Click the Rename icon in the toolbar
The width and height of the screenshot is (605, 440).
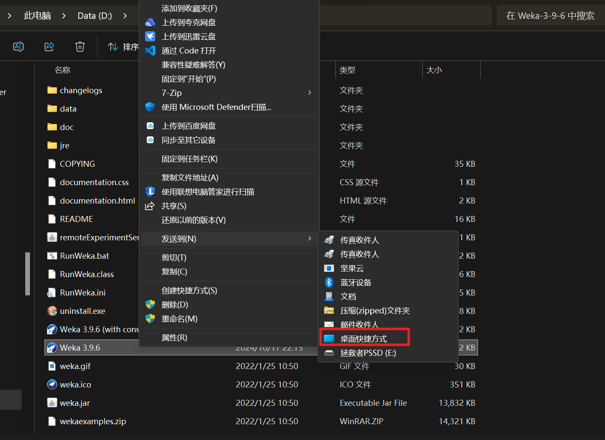[x=18, y=47]
